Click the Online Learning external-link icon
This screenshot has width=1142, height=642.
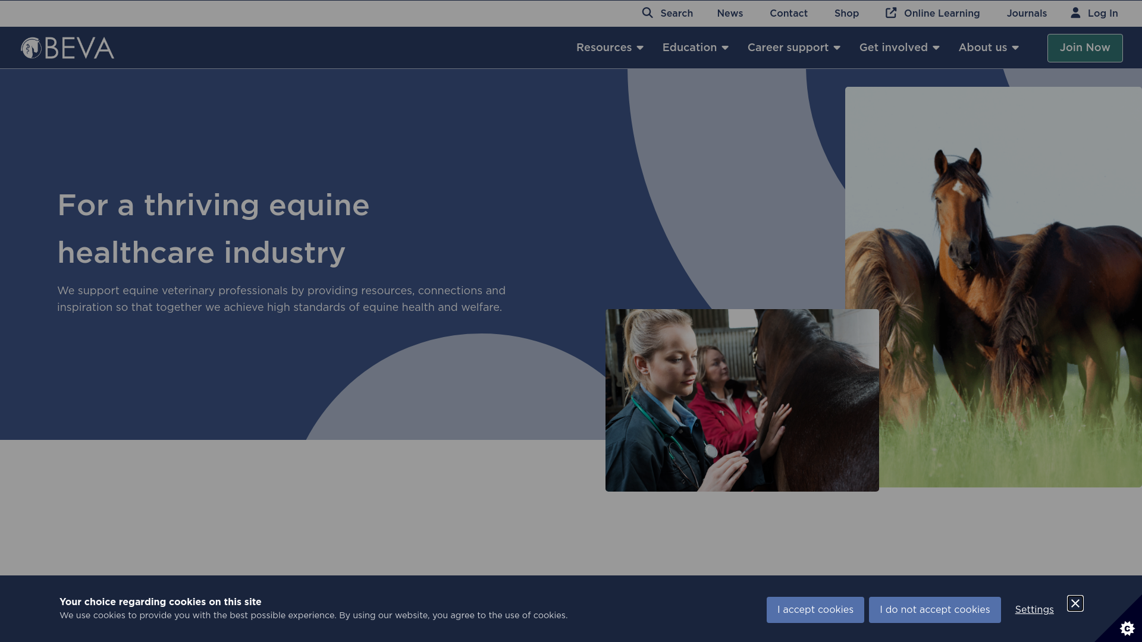(x=890, y=12)
